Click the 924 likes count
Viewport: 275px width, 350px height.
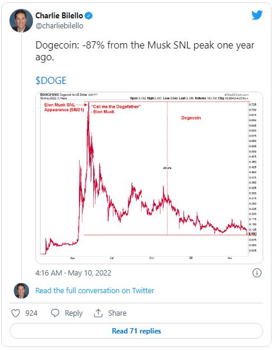tap(31, 313)
